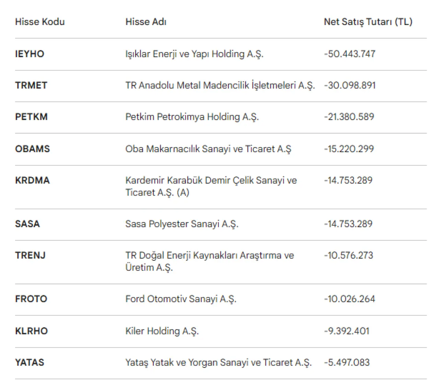Click Işıklar Enerji ve Yapı Holding name

click(194, 54)
